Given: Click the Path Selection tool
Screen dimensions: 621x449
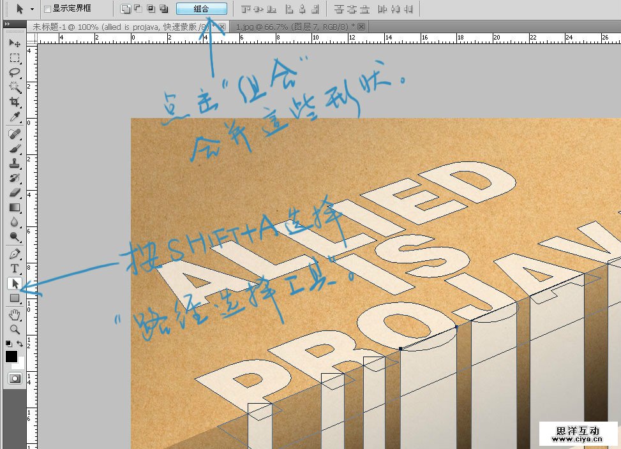Looking at the screenshot, I should point(14,283).
